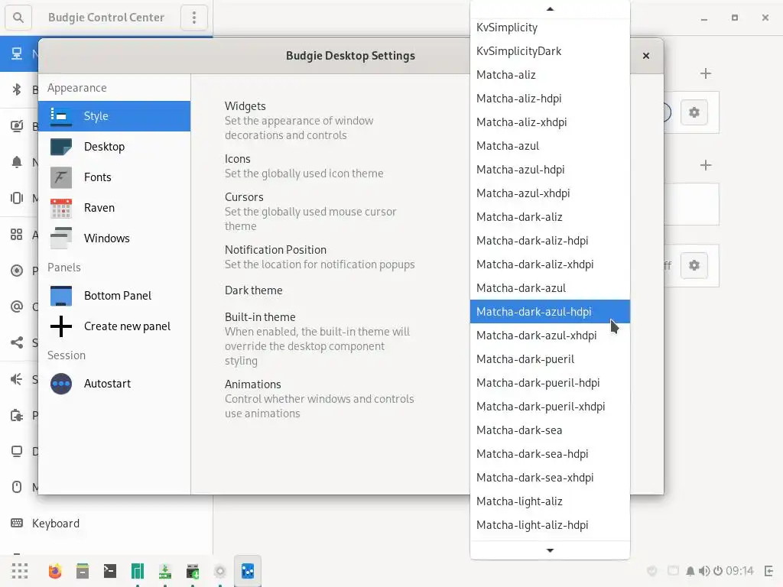Choose Matcha-dark-azul-xhdpi entry
Screen dimensions: 783x587
pyautogui.click(x=550, y=336)
